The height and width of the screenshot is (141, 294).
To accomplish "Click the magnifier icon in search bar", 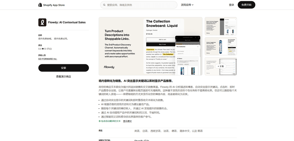I will 104,5.
